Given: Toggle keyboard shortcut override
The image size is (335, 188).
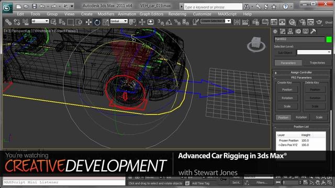Looking at the screenshot, I should tap(151, 22).
